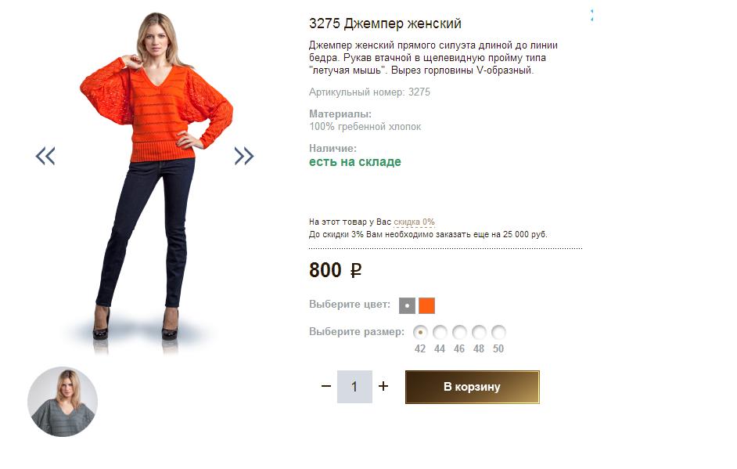Show previous product photo with left arrows

45,156
